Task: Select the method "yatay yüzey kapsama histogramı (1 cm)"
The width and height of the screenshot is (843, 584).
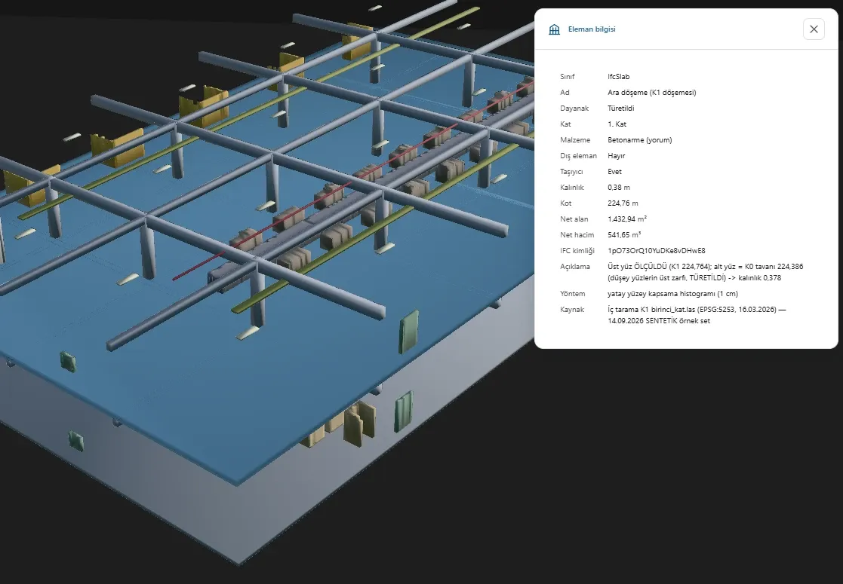Action: click(x=672, y=294)
